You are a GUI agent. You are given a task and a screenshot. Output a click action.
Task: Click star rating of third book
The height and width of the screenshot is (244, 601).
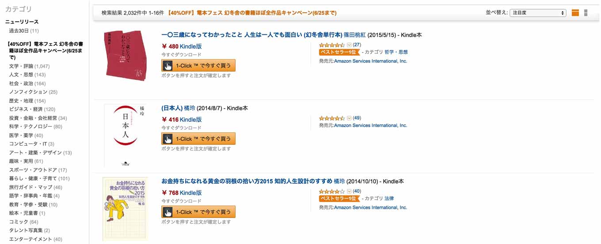click(332, 191)
